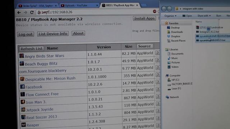
Task: Click the red extension icon in the address bar
Action: (x=155, y=11)
